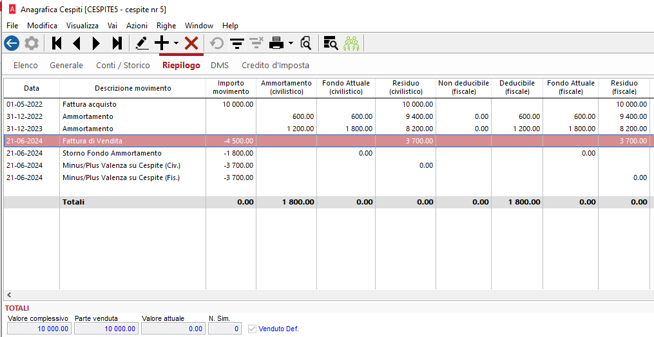Select Minus/Plus Valenza su Cespite (Civ.) row
Screen dimensions: 654x337
(x=327, y=165)
